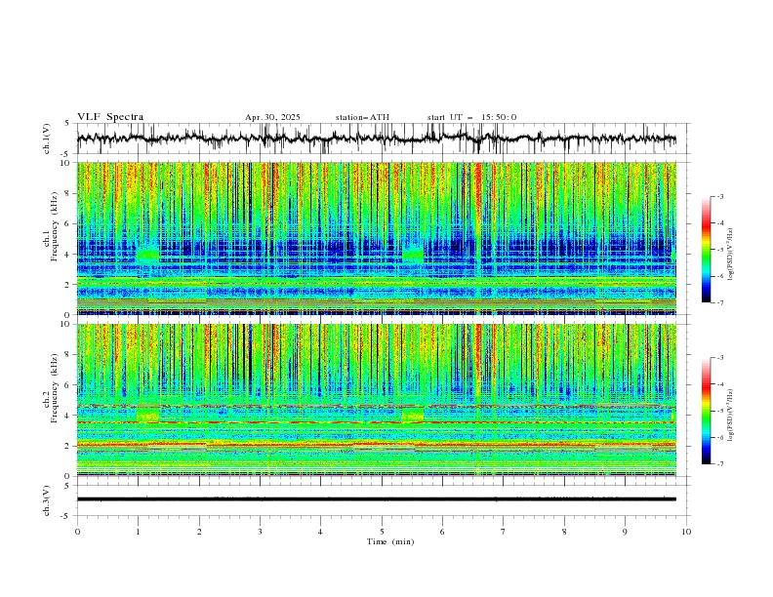This screenshot has height=597, width=773.
Task: Click the "-5" tick on ch.3(V) axis
Action: coord(65,516)
